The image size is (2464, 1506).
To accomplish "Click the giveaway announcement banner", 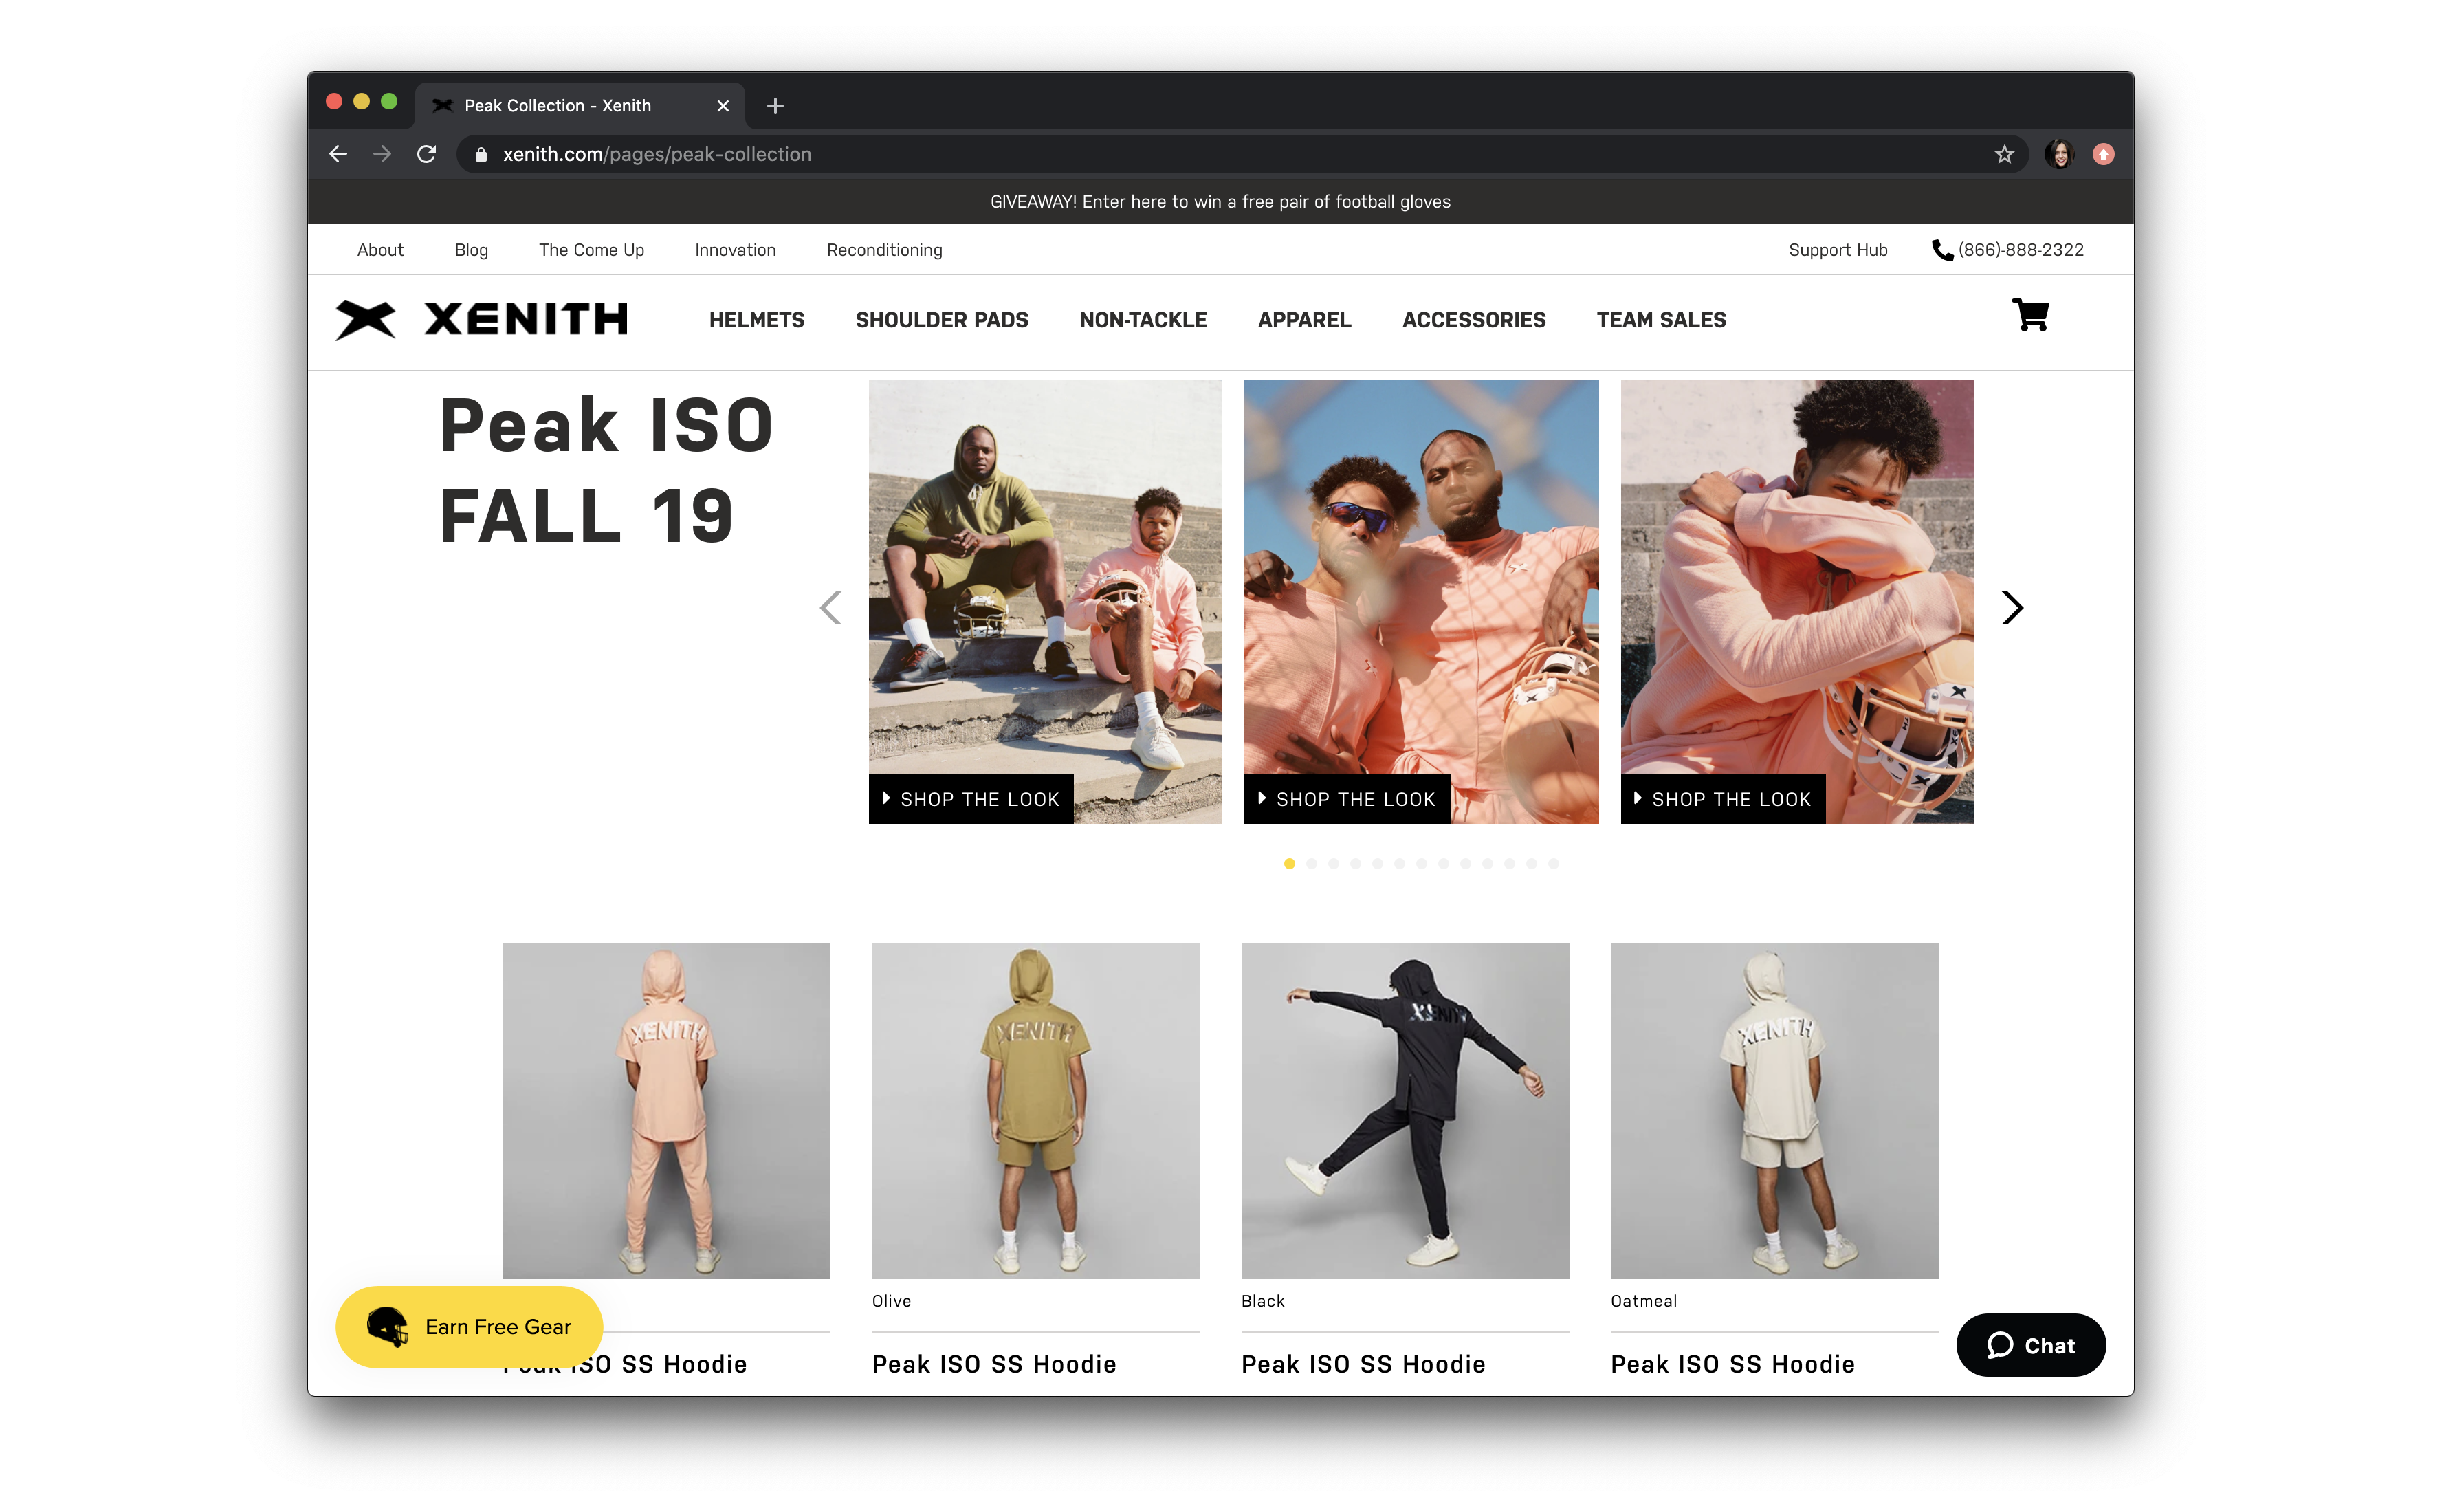I will [1220, 202].
